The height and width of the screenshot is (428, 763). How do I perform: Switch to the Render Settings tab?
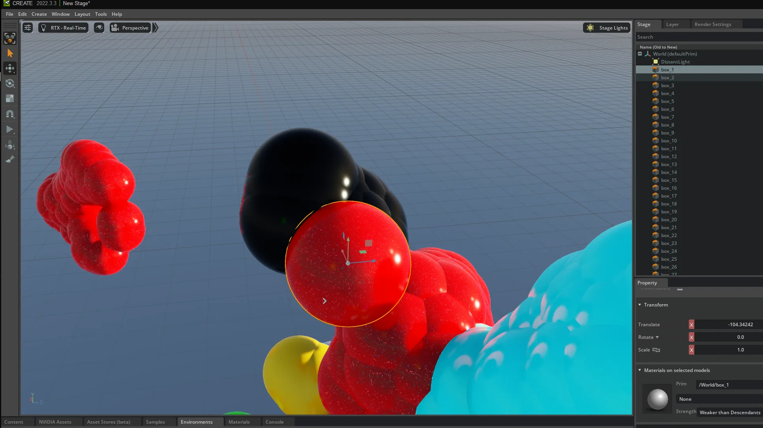pyautogui.click(x=712, y=24)
